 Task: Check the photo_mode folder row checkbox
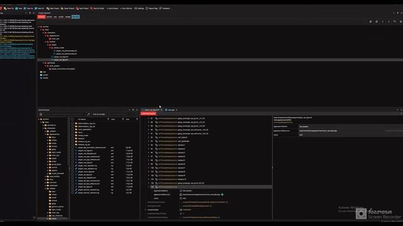[72, 136]
